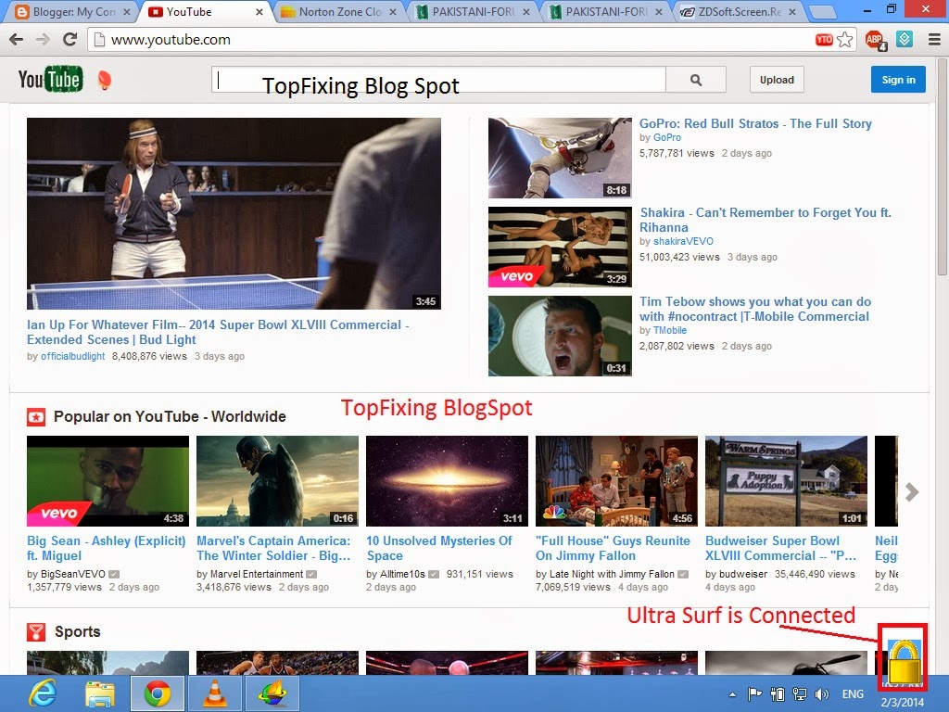949x712 pixels.
Task: Switch to the first PAKISTANI-FORU tab
Action: pos(472,11)
